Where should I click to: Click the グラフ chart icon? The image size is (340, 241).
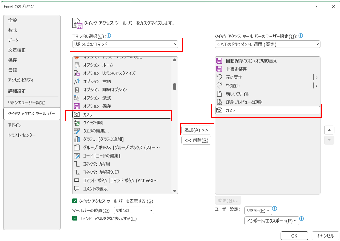77,139
